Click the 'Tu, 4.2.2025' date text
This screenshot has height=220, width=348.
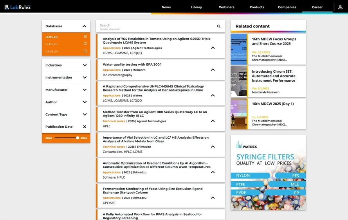point(260,117)
